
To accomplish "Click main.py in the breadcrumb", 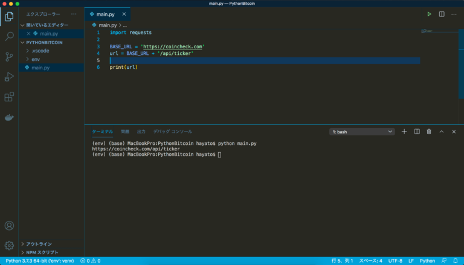I will pyautogui.click(x=108, y=25).
